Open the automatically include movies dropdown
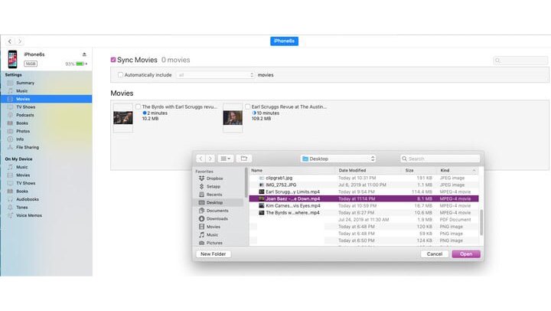Screen dimensions: 551x311 pos(215,75)
